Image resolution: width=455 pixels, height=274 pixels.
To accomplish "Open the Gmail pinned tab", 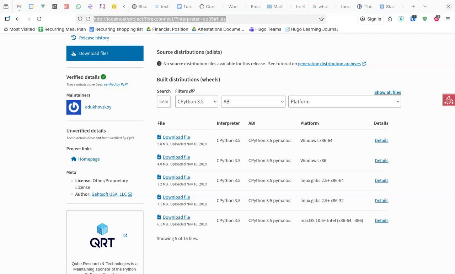I will click(19, 7).
